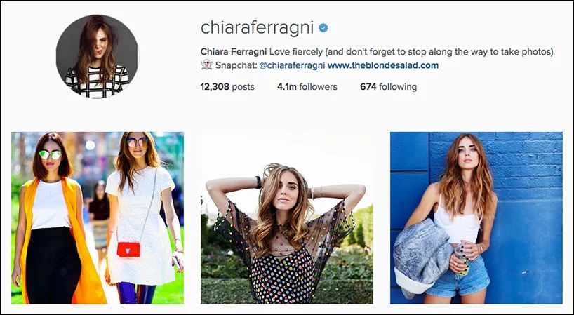The height and width of the screenshot is (315, 574).
Task: Open the 674 following list
Action: coord(389,87)
